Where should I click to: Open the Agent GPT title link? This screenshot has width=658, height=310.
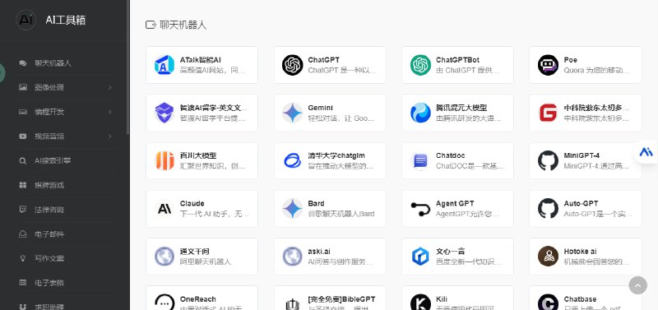point(455,203)
